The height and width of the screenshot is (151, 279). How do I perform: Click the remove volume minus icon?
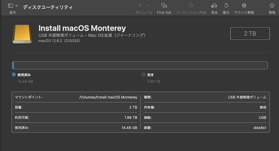tap(148, 6)
